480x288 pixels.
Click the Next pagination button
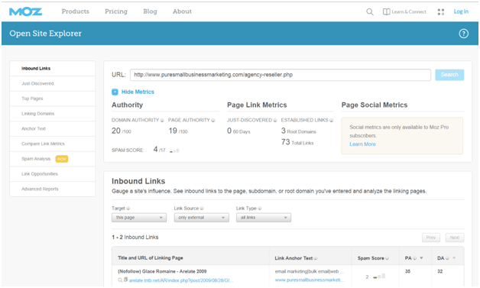[x=455, y=238]
